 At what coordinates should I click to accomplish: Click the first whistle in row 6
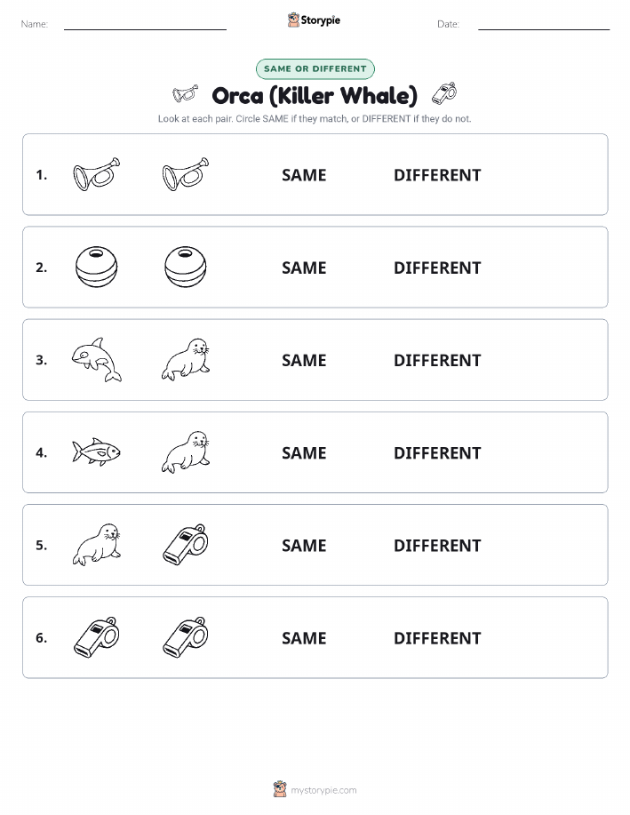[x=97, y=637]
